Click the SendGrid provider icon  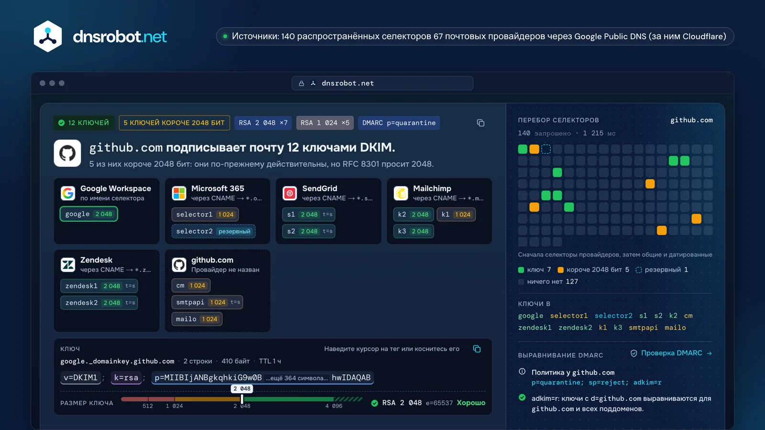(290, 193)
